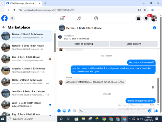
Task: Attach a photo file in composer
Action: pyautogui.click(x=64, y=111)
